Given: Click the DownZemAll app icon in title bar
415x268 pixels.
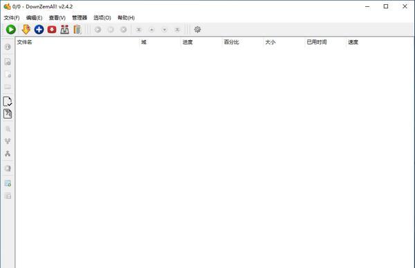Looking at the screenshot, I should tap(7, 6).
